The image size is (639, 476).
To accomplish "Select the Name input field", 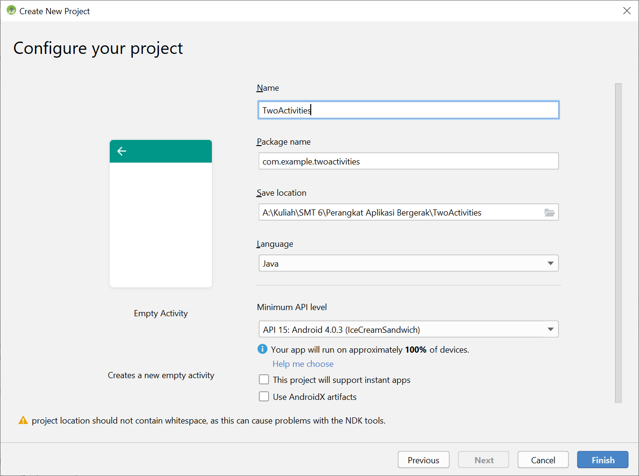I will point(408,110).
